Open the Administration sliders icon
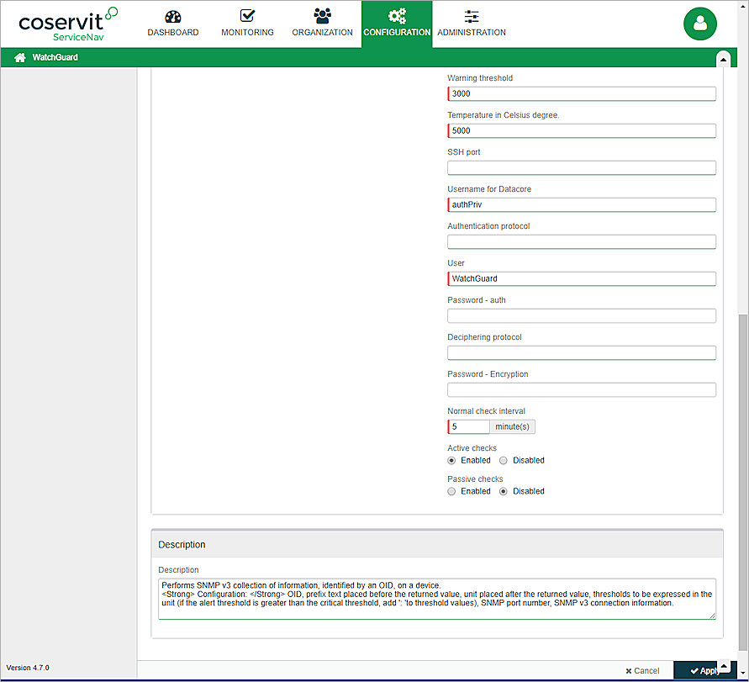 click(x=472, y=17)
